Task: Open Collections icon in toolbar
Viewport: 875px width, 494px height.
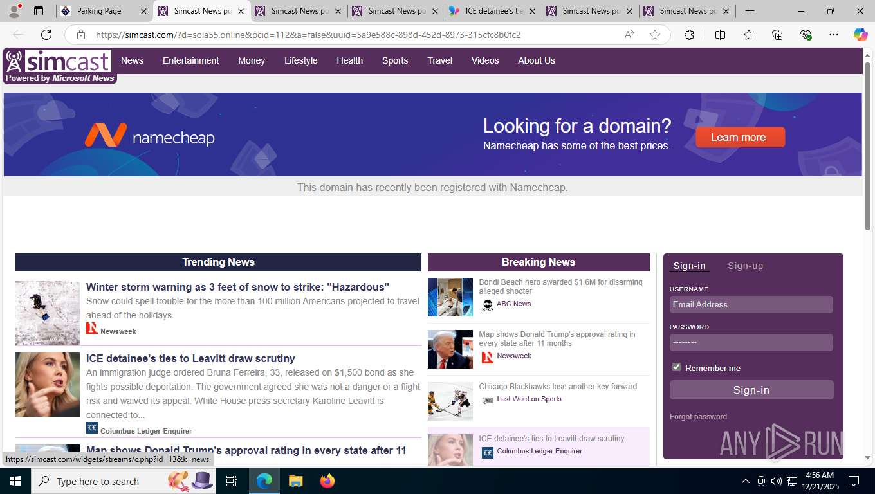Action: [777, 35]
